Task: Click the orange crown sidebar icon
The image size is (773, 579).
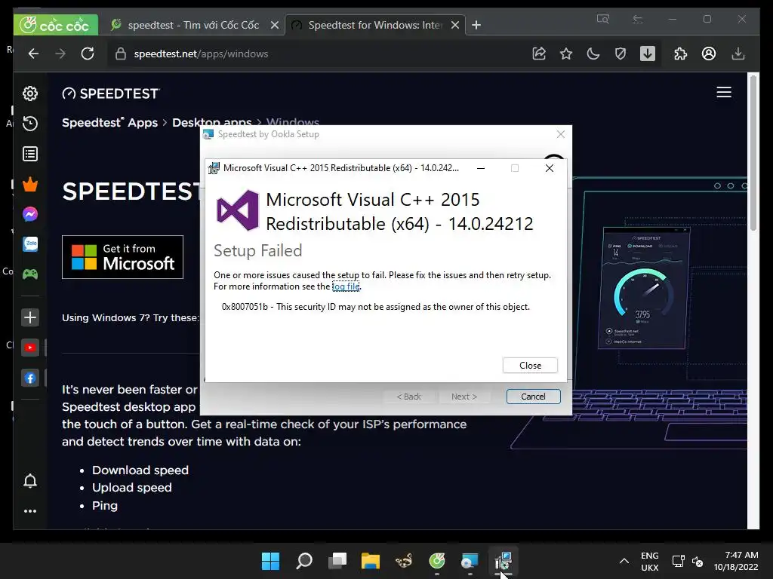Action: click(30, 184)
